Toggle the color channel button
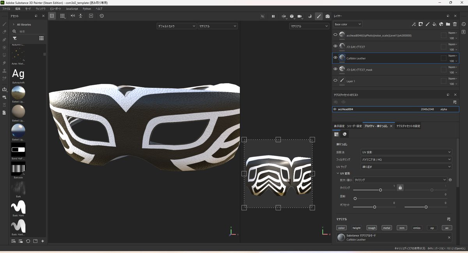 point(342,228)
